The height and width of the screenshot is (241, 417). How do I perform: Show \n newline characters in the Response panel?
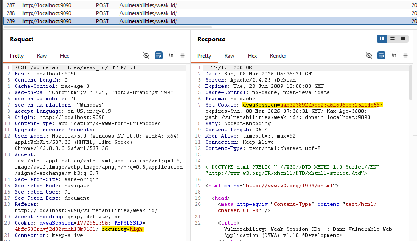[x=394, y=55]
